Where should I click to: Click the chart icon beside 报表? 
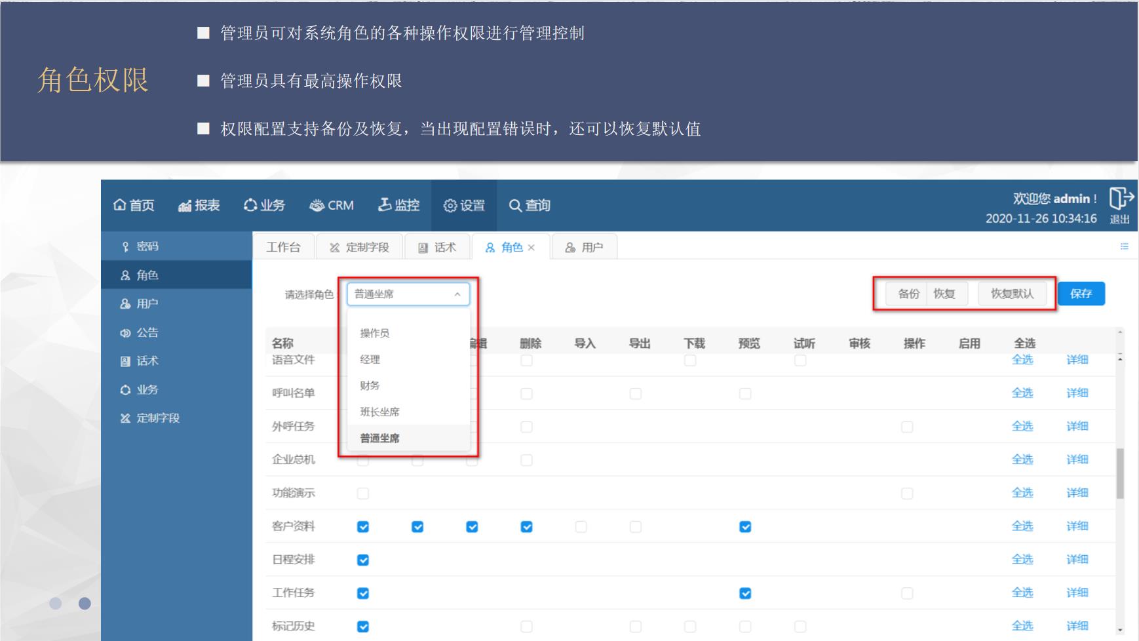[x=185, y=206]
